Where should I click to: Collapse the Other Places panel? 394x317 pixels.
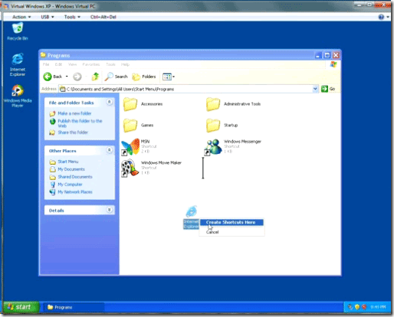(110, 150)
